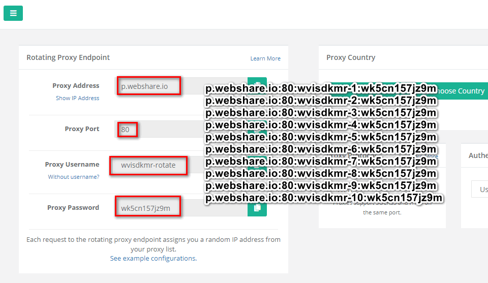
Task: Click the Proxy Password label
Action: (x=73, y=207)
